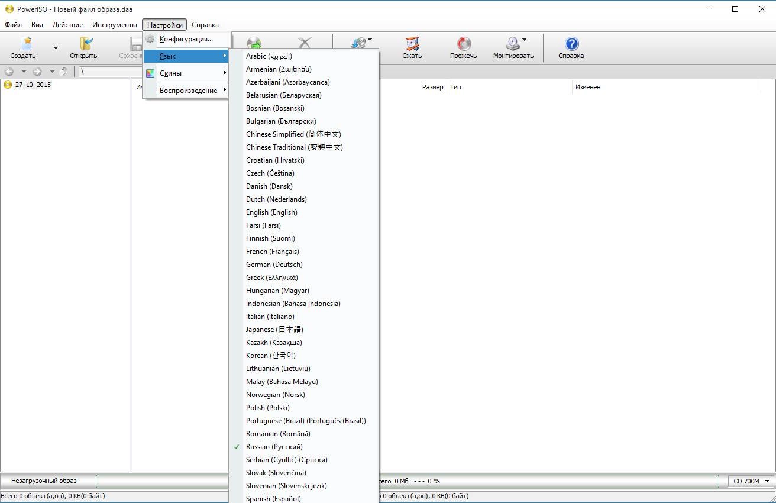Open the Вид menu
Viewport: 776px width, 503px height.
37,25
